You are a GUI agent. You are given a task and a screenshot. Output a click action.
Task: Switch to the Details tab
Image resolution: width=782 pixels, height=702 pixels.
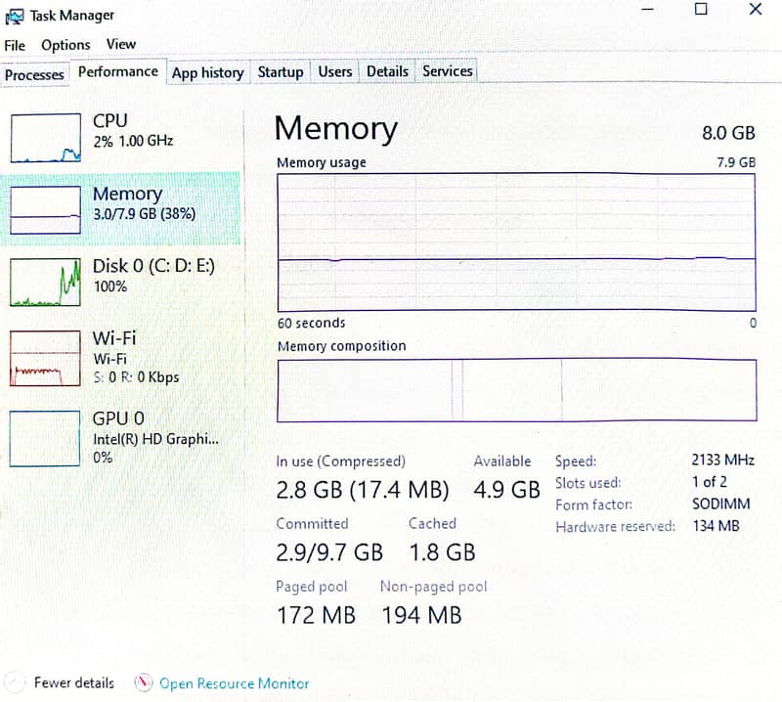(x=387, y=71)
